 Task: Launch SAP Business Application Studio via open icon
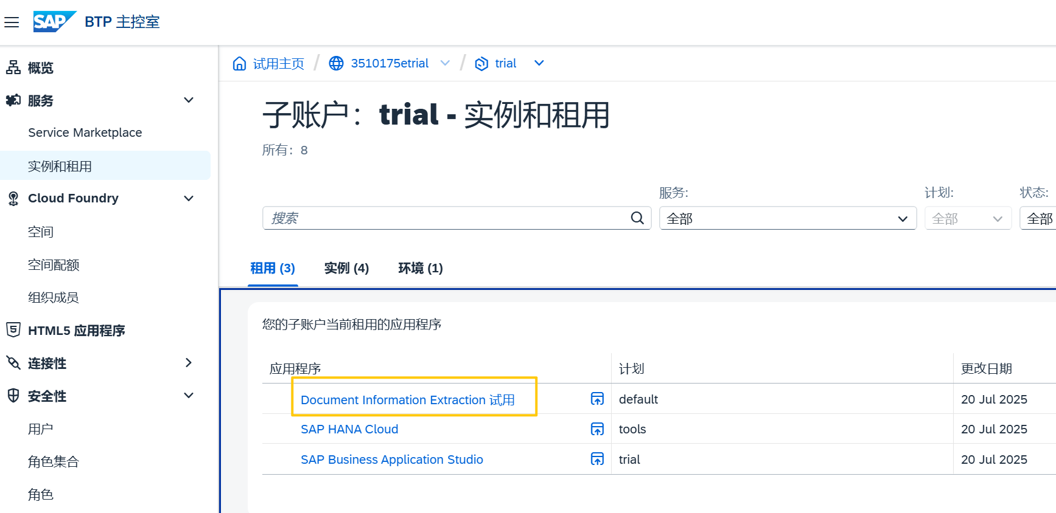pyautogui.click(x=597, y=459)
